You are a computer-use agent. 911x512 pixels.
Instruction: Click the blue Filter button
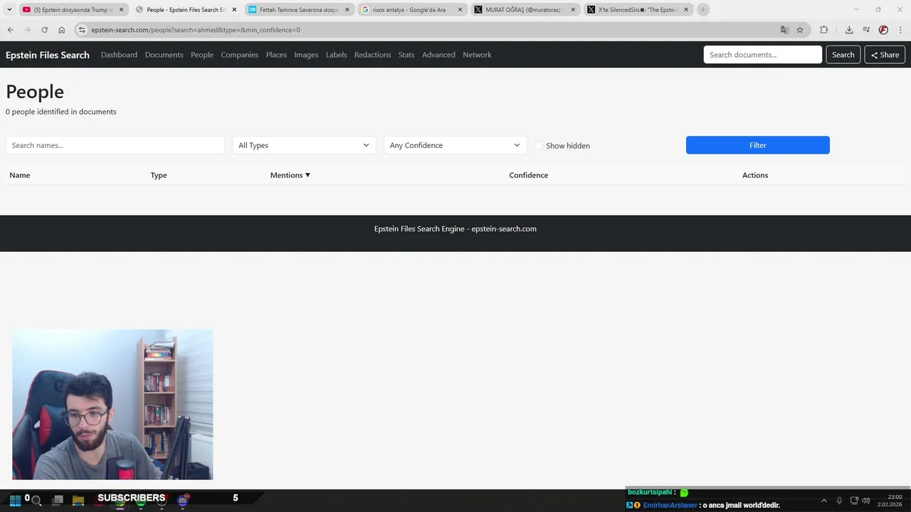click(x=757, y=145)
